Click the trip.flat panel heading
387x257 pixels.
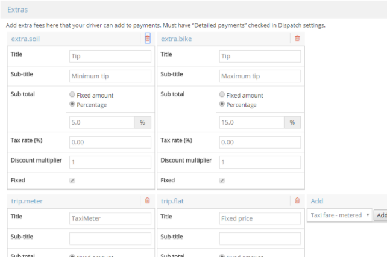172,201
